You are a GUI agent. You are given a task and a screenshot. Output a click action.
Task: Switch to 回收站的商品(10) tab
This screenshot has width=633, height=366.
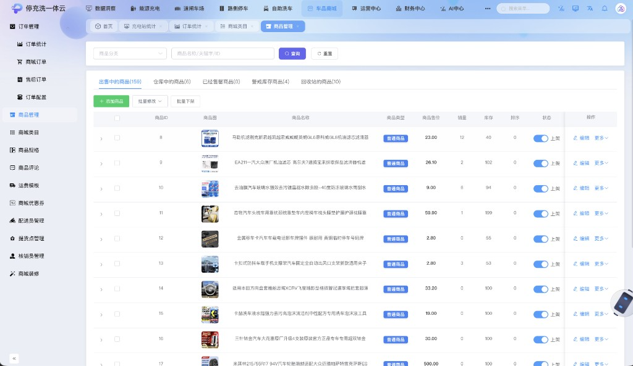[321, 82]
